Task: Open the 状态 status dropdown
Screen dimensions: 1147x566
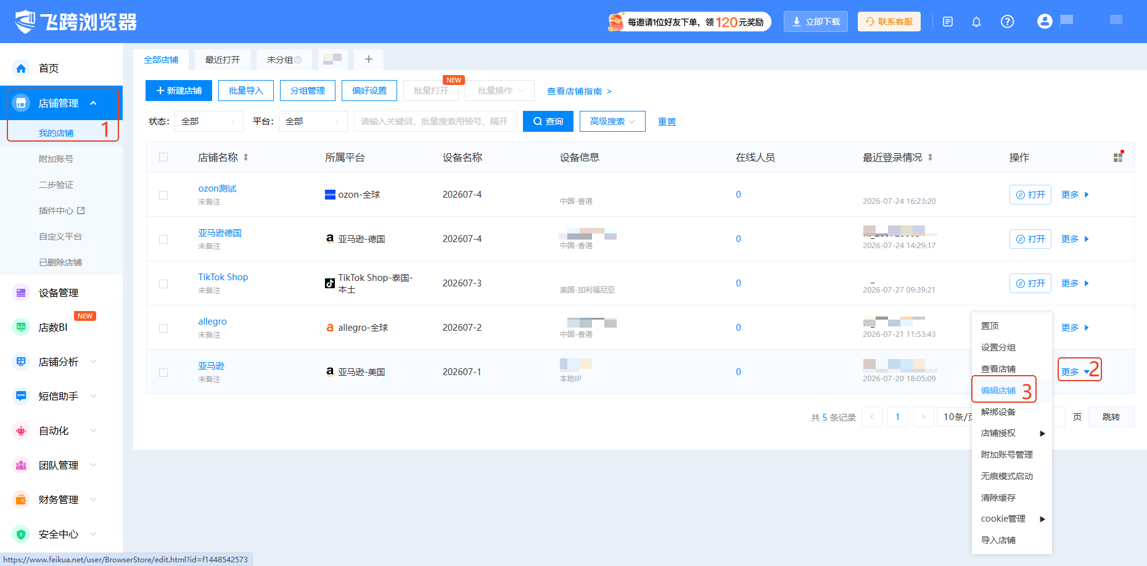Action: click(x=208, y=121)
